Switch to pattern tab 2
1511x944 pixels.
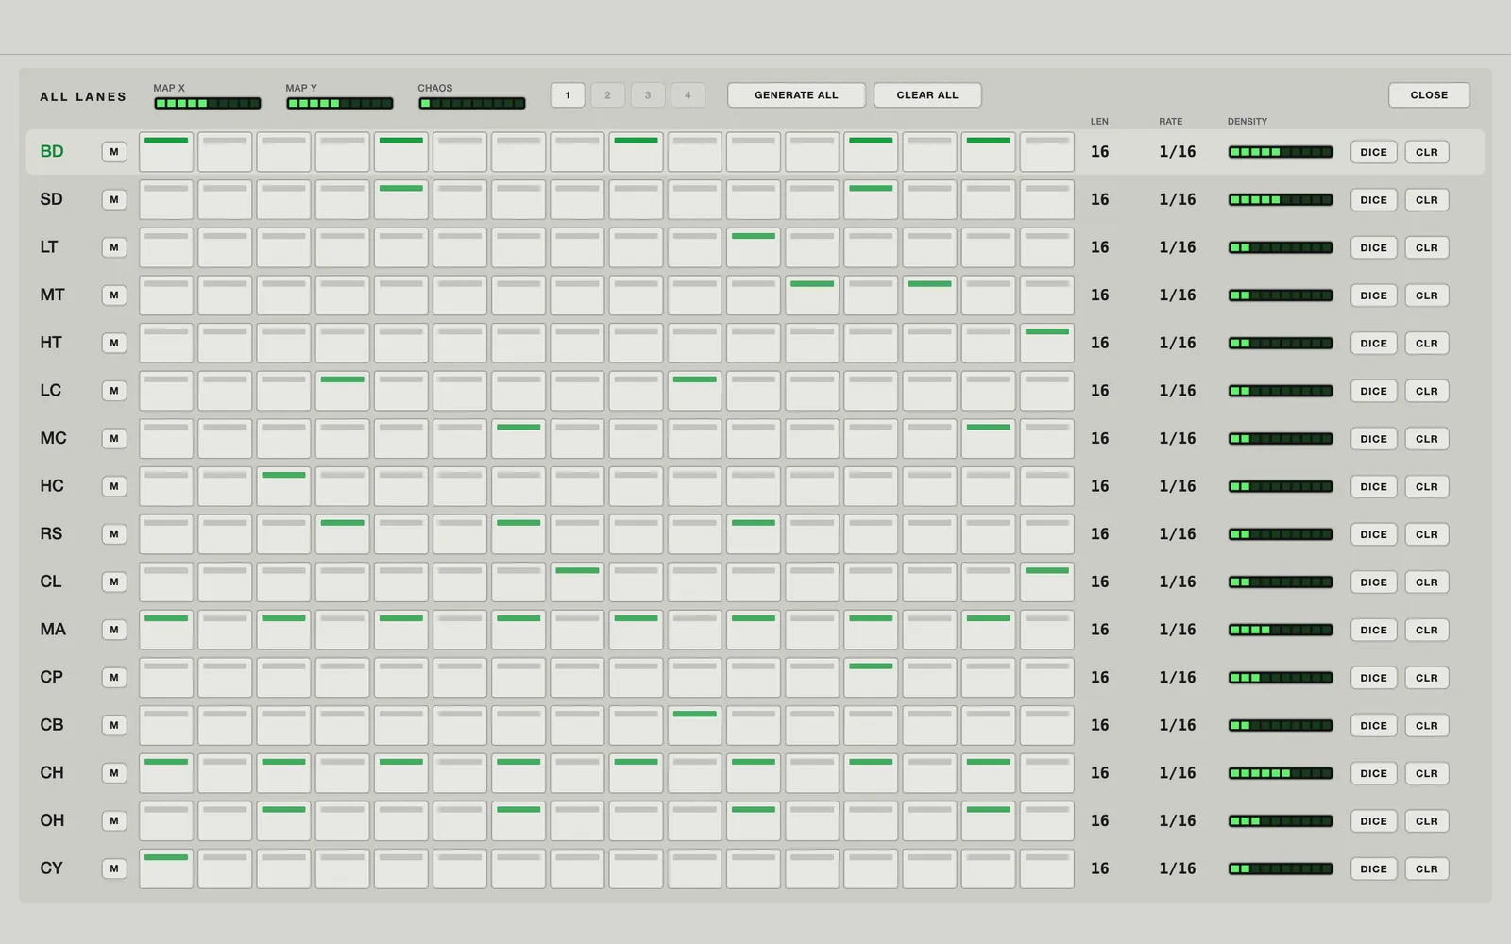pyautogui.click(x=607, y=95)
